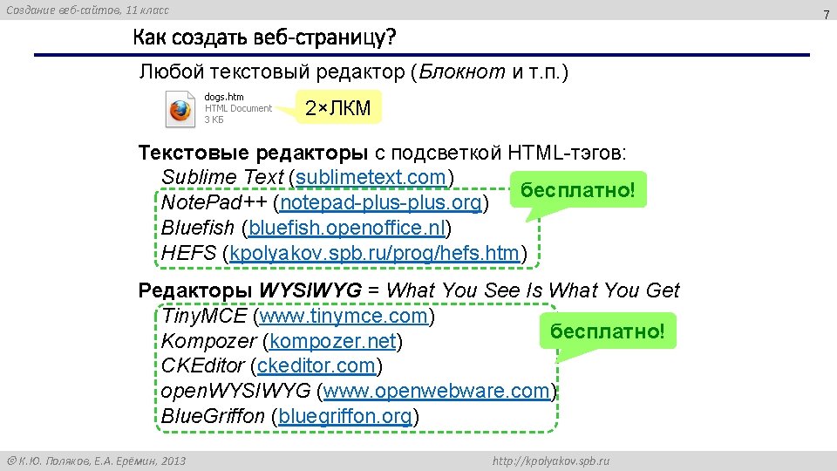This screenshot has height=471, width=837.
Task: Click the yellow '2×ЛКМ' callout
Action: (338, 107)
